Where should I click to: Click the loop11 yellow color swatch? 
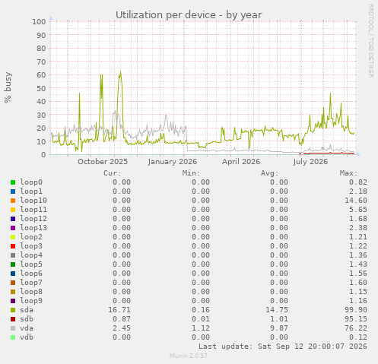[x=13, y=210]
